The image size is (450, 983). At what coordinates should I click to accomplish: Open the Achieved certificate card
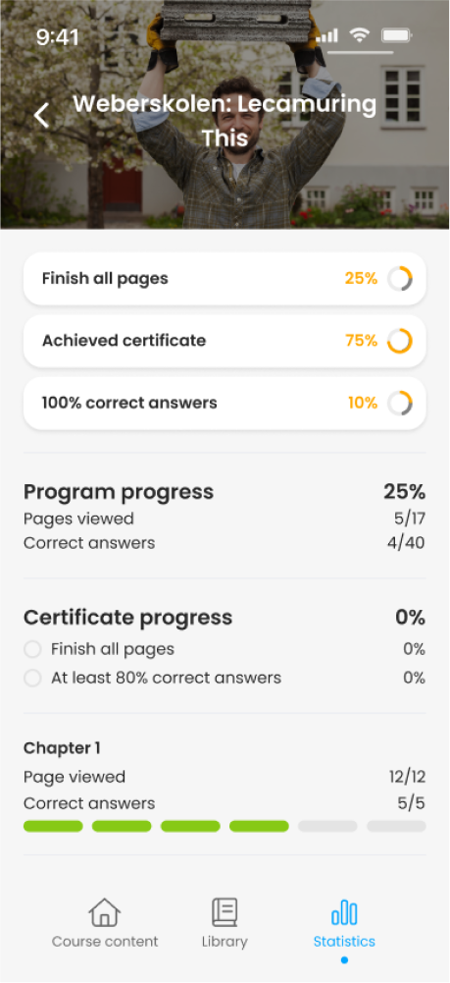[225, 341]
